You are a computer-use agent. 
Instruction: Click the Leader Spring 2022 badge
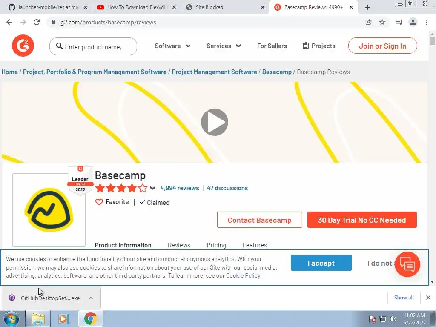[x=80, y=181]
